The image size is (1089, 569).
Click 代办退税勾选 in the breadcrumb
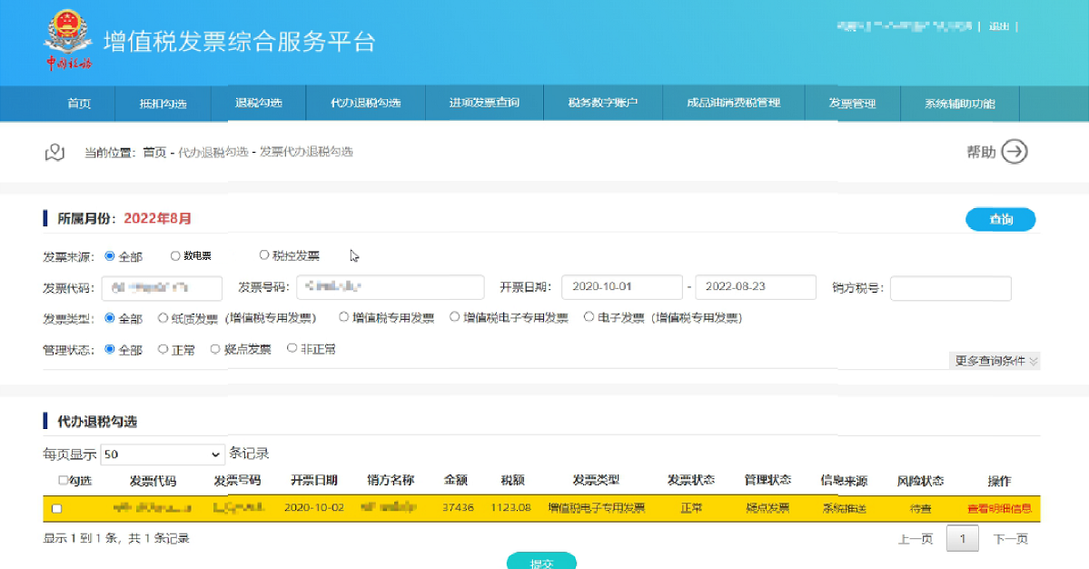(x=213, y=152)
